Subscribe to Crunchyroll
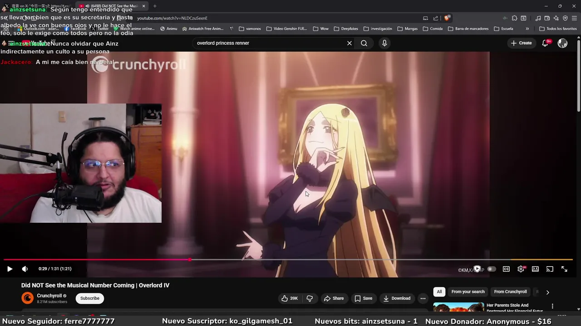Viewport: 581px width, 326px height. 90,298
